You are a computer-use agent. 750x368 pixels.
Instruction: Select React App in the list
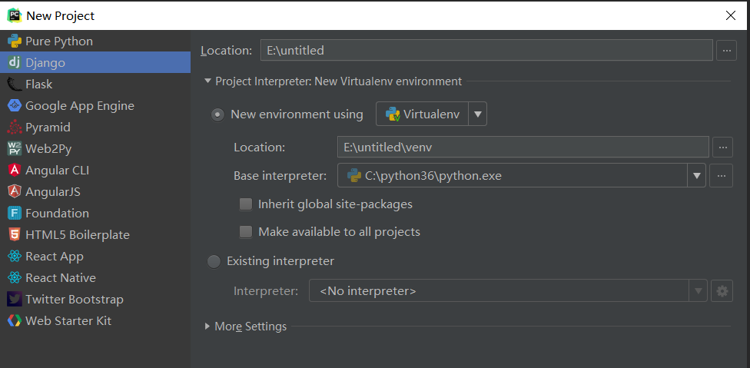[x=95, y=256]
